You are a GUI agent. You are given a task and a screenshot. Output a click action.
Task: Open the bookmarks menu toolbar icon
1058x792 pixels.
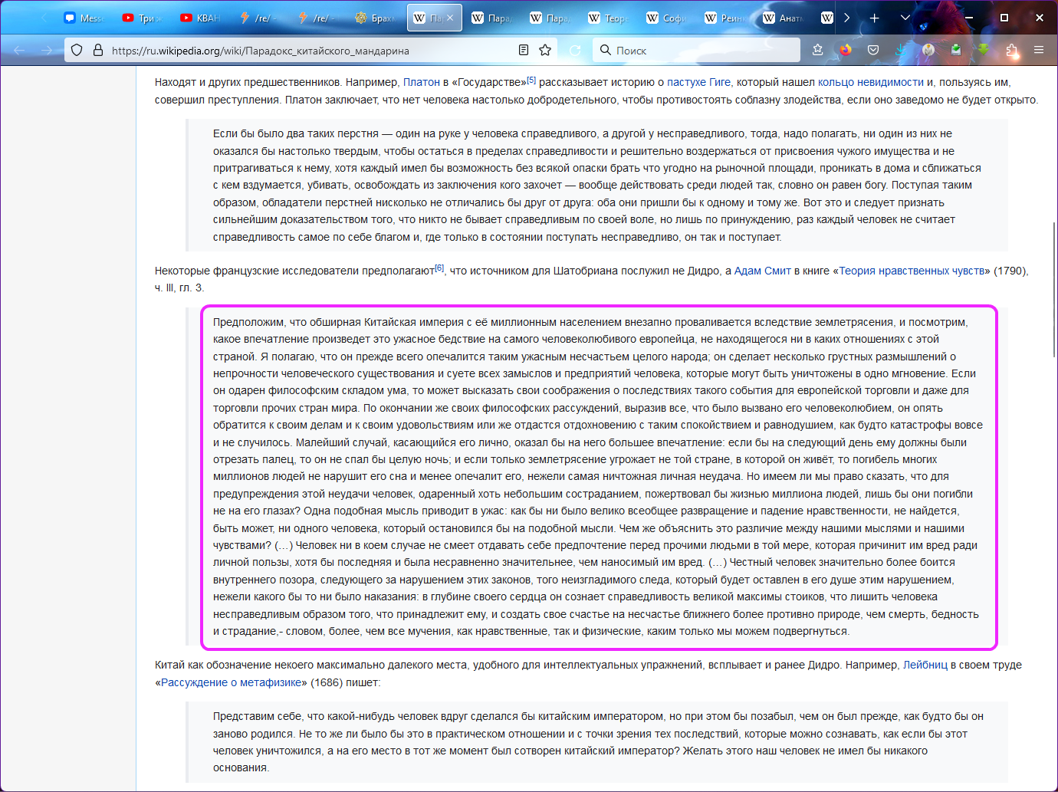coord(817,50)
